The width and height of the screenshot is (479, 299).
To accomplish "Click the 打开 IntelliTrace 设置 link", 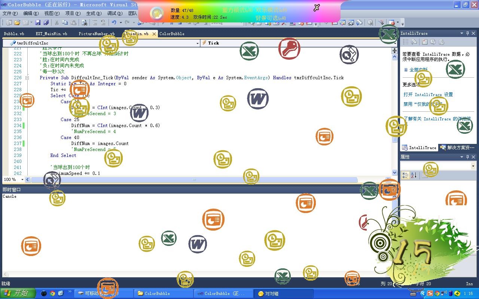I will pos(428,95).
